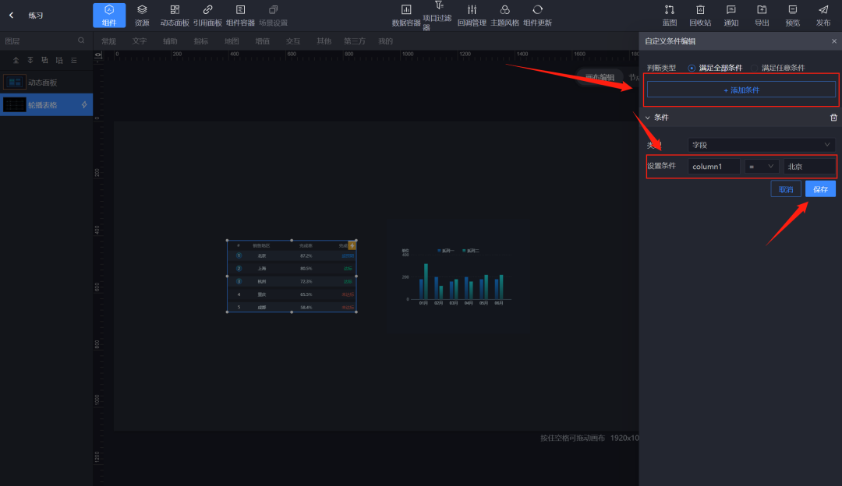This screenshot has width=842, height=486.
Task: Switch to the 第三方 component tab
Action: click(x=355, y=41)
